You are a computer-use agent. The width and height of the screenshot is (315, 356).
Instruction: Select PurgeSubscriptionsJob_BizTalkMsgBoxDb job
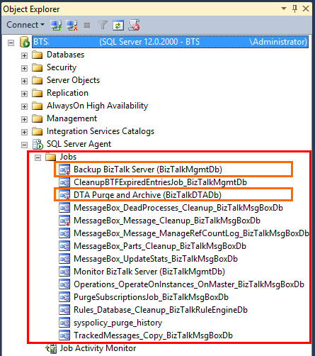pos(151,297)
